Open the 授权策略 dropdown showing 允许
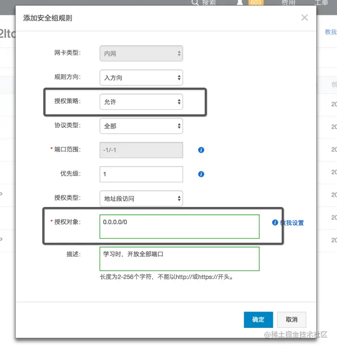Viewport: 337px width, 348px height. point(141,102)
